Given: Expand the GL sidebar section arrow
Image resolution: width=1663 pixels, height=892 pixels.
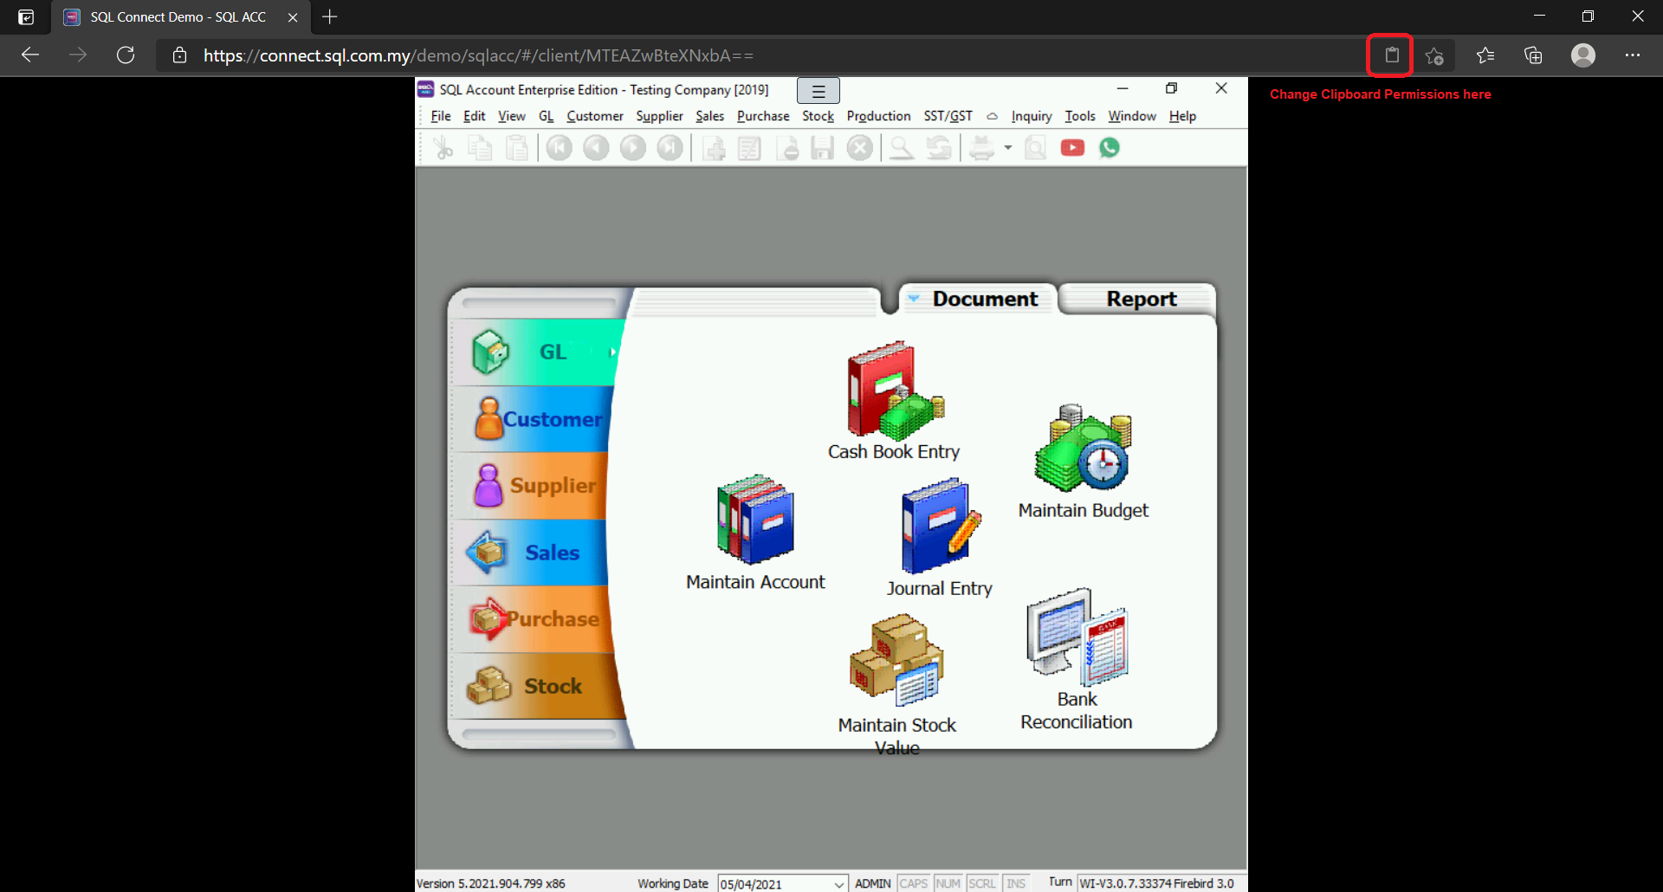Looking at the screenshot, I should pyautogui.click(x=614, y=352).
